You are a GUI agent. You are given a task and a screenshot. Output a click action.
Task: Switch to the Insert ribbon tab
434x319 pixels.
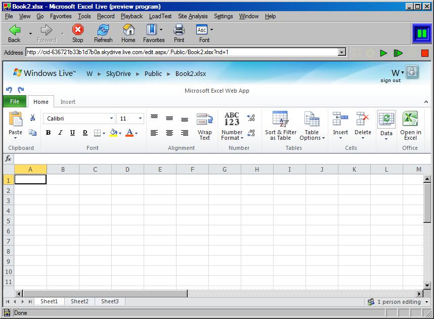point(68,102)
